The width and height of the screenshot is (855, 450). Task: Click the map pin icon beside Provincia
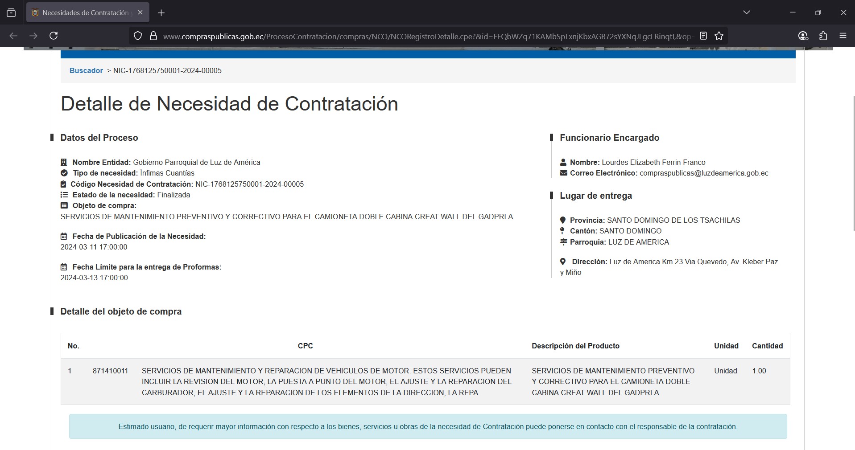[563, 220]
